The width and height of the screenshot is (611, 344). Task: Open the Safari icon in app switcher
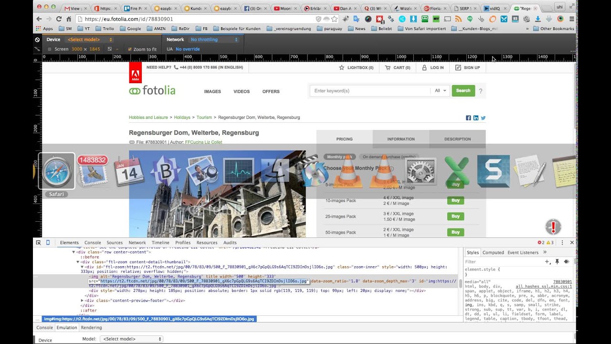coord(56,171)
